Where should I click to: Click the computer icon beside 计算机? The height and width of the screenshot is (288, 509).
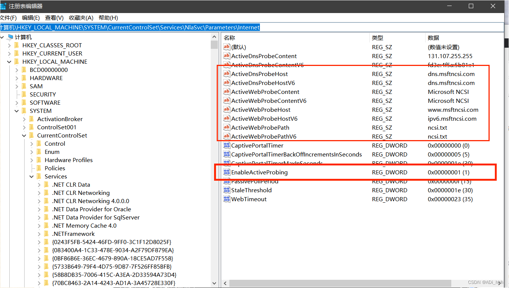tap(10, 37)
